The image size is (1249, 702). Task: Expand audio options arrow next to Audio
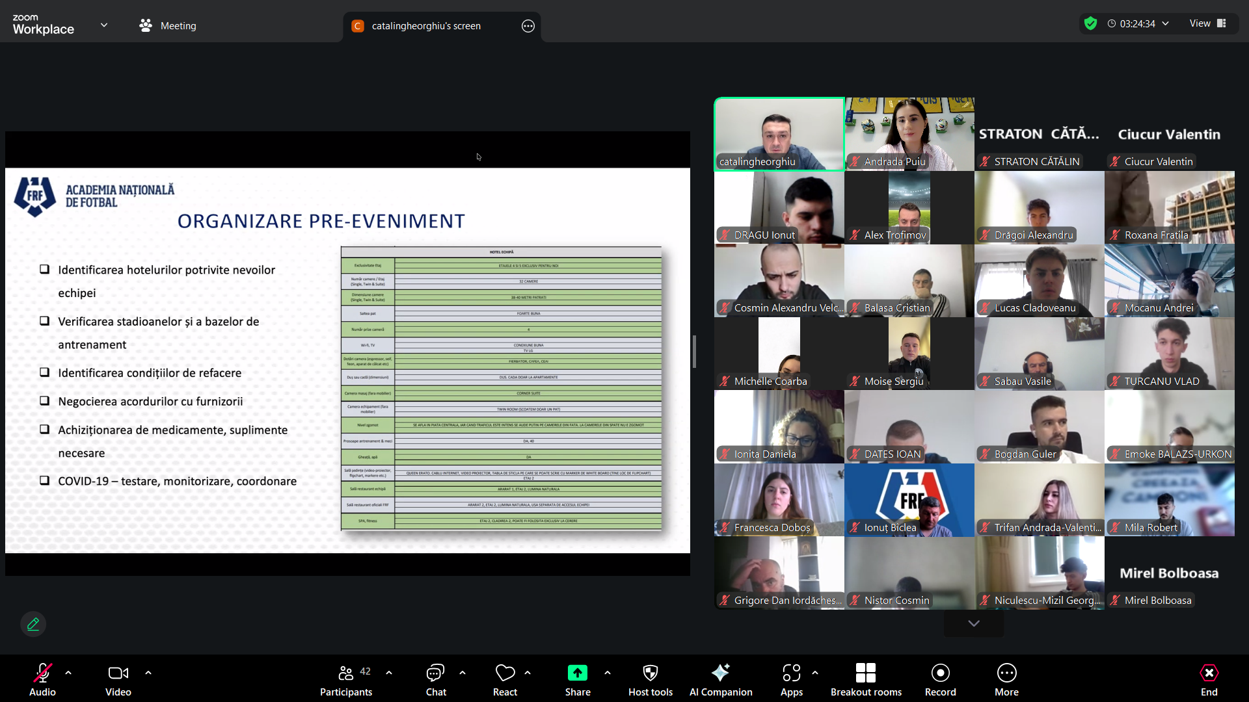[68, 673]
